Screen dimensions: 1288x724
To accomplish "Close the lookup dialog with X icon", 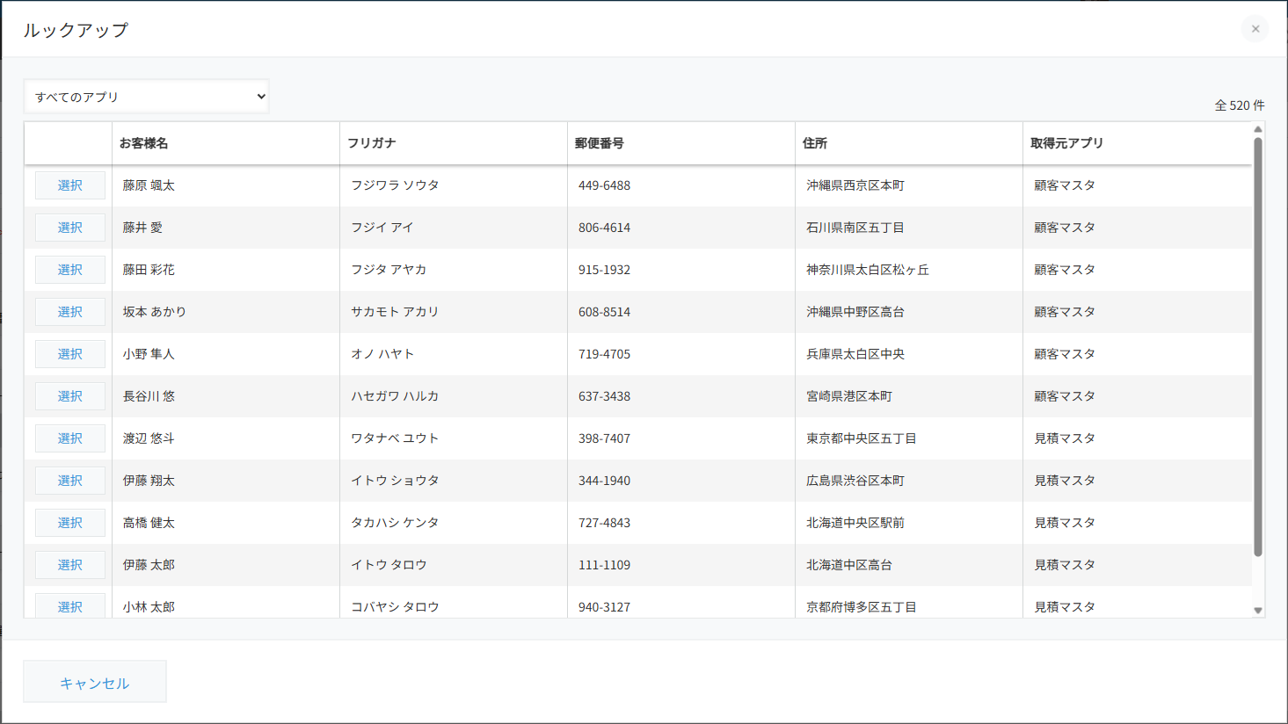I will click(1255, 29).
